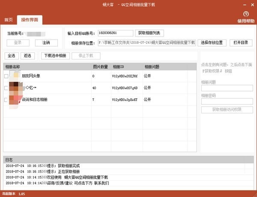Sort by 图片数量 column header
Image resolution: width=257 pixels, height=197 pixels.
[x=101, y=67]
